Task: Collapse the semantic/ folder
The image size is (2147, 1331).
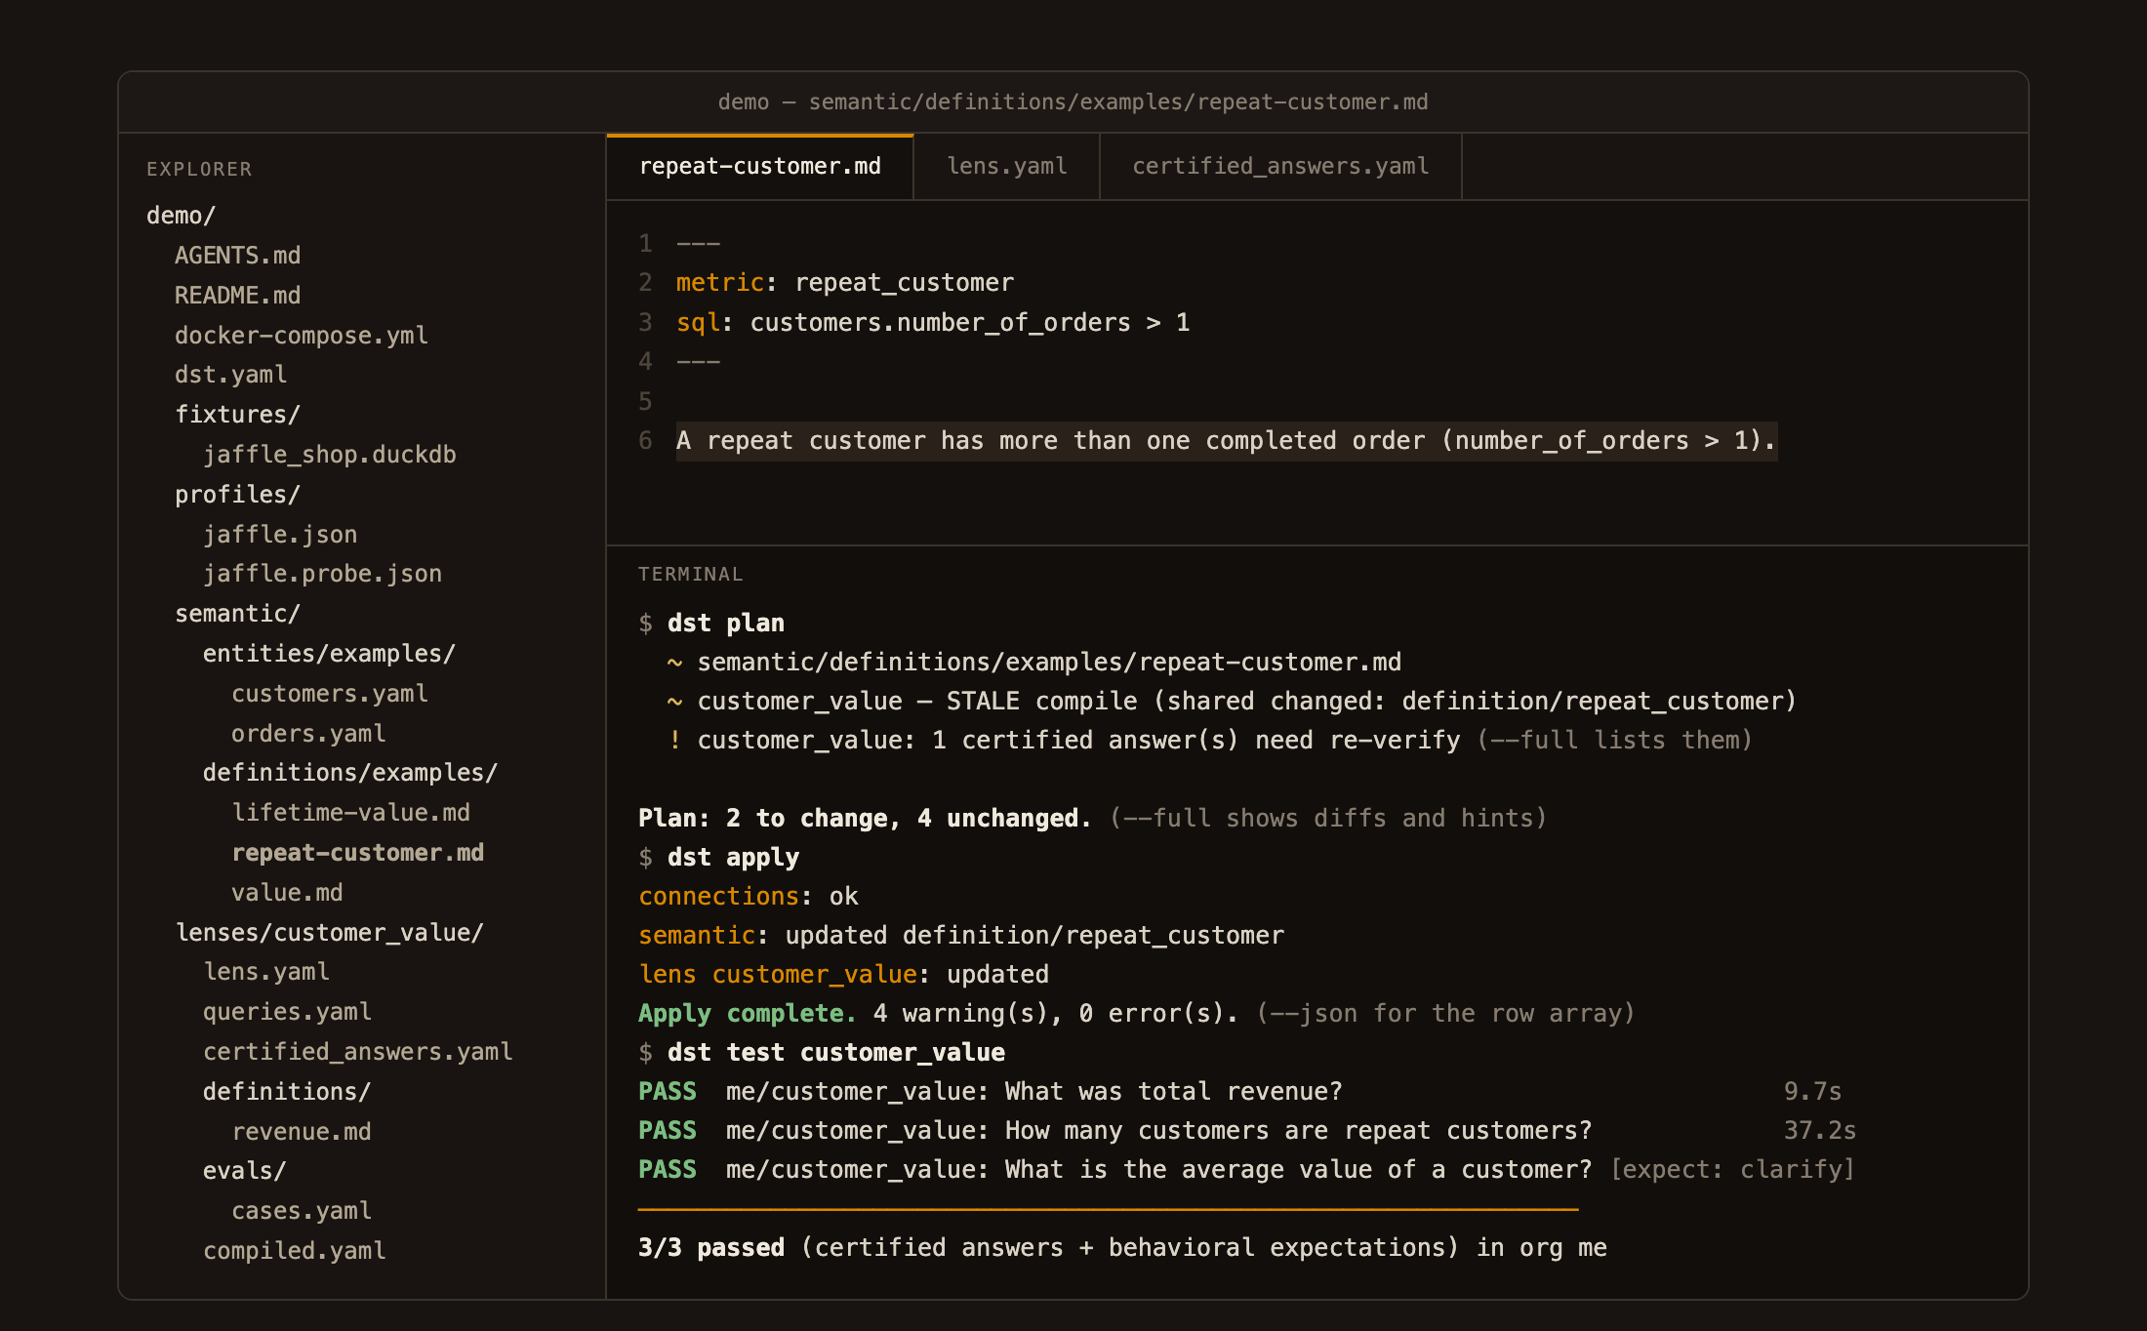Action: 237,614
